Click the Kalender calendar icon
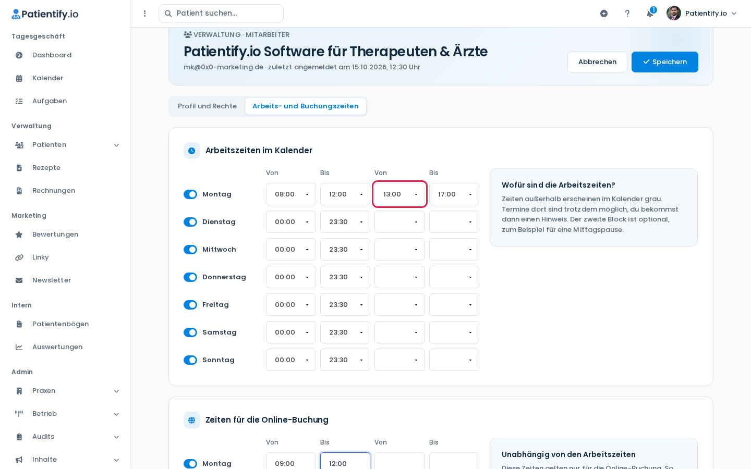Screen dimensions: 751x469 [x=19, y=78]
